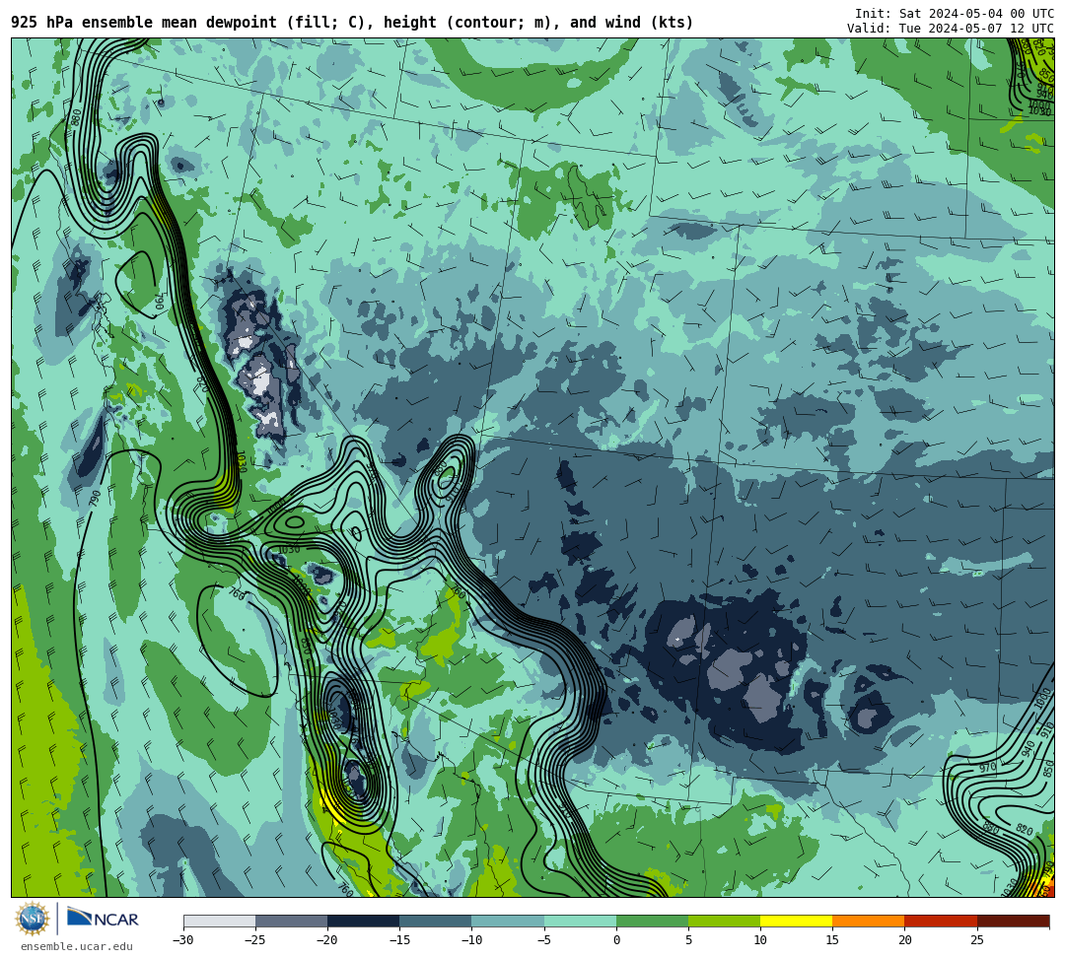Click the 10 to 15 yellow colorbar swatch

coord(796,921)
